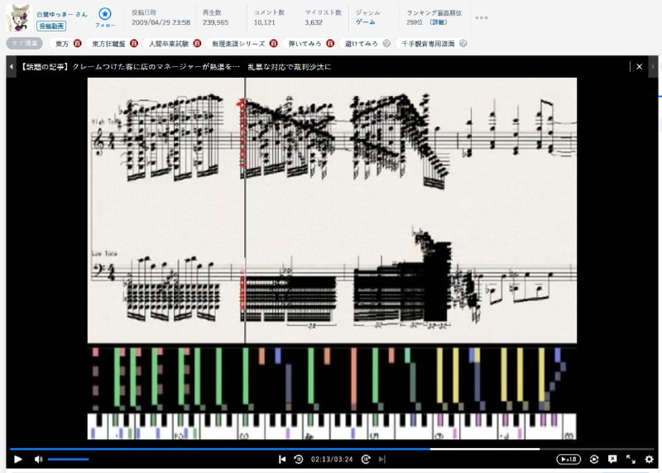Click the タグ編集 tag edit button
The image size is (662, 473).
point(25,43)
